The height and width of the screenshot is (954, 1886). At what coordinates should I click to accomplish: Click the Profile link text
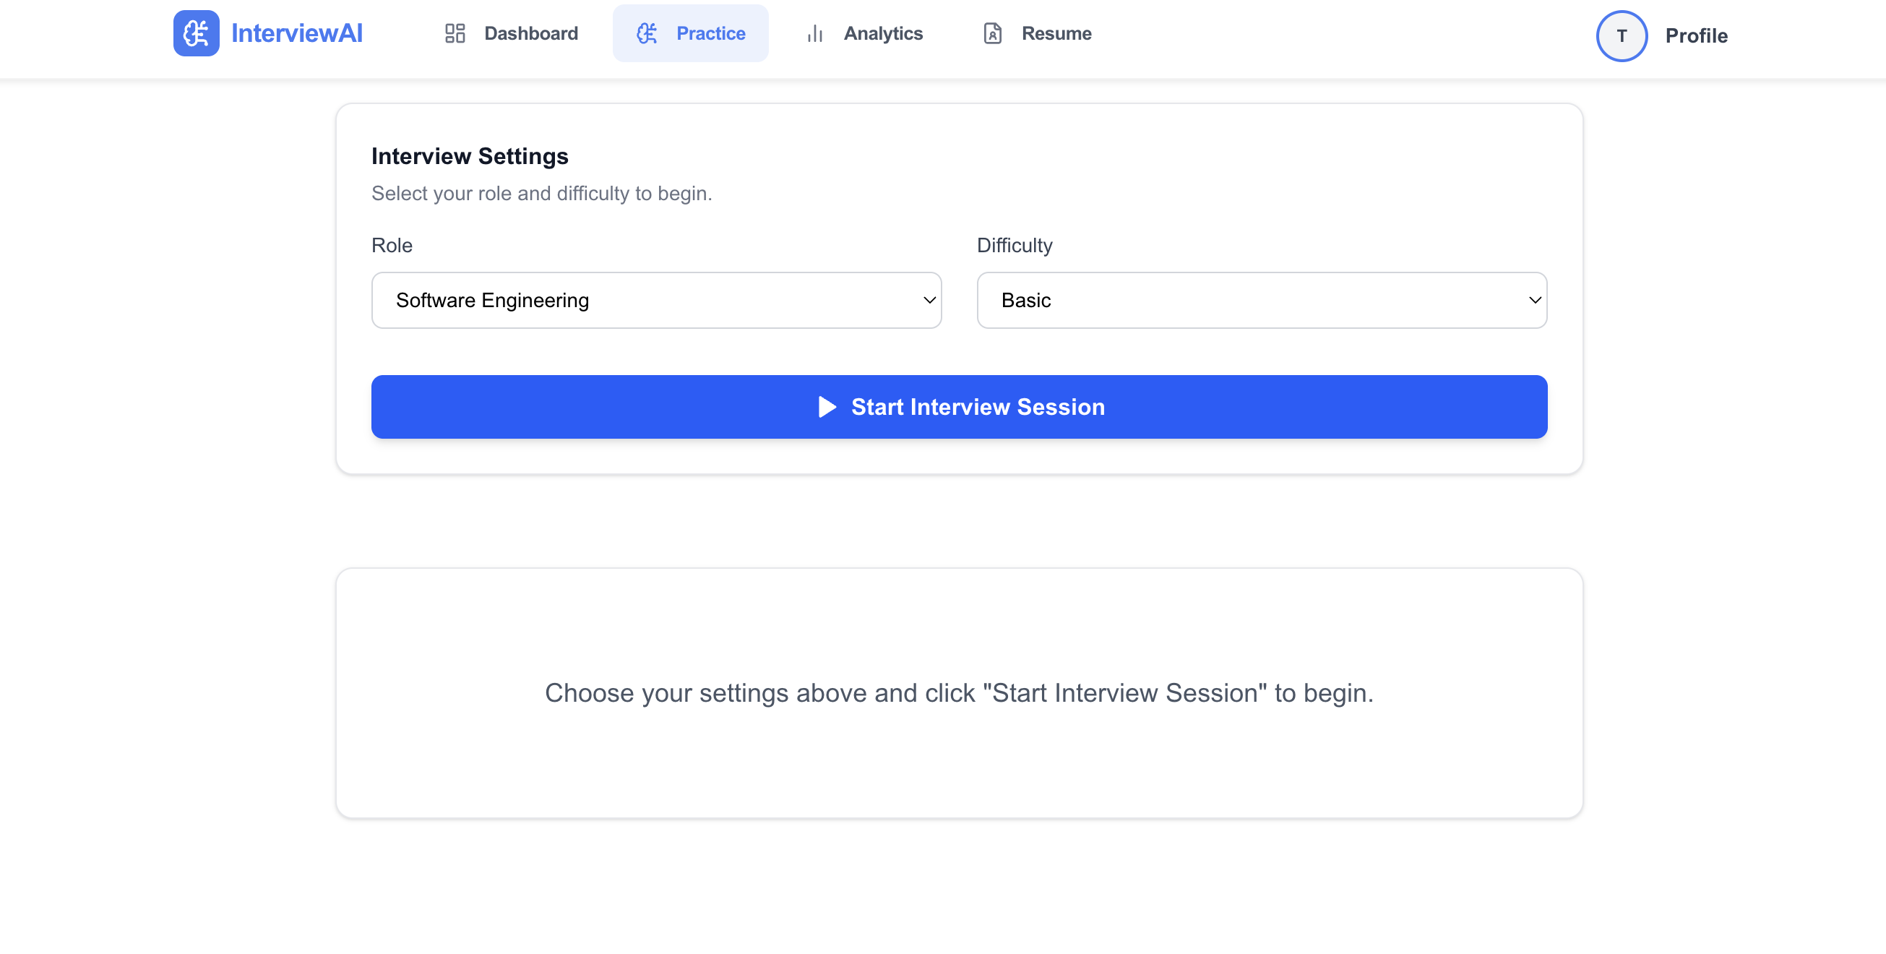pyautogui.click(x=1696, y=36)
